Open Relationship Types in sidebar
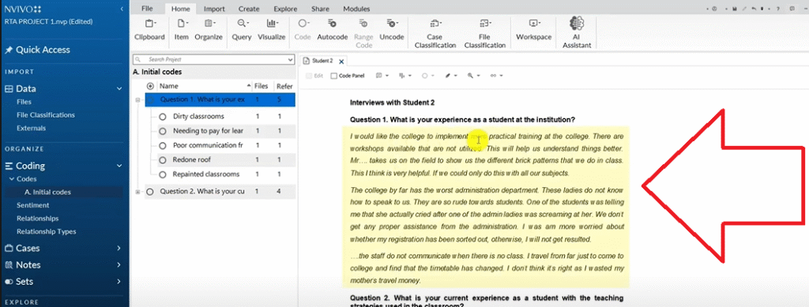The width and height of the screenshot is (809, 307). pyautogui.click(x=47, y=232)
